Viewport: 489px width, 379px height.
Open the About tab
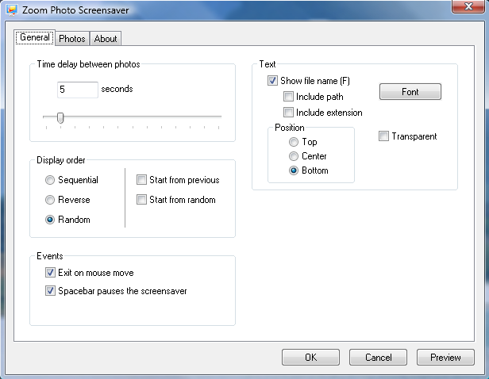(x=106, y=39)
